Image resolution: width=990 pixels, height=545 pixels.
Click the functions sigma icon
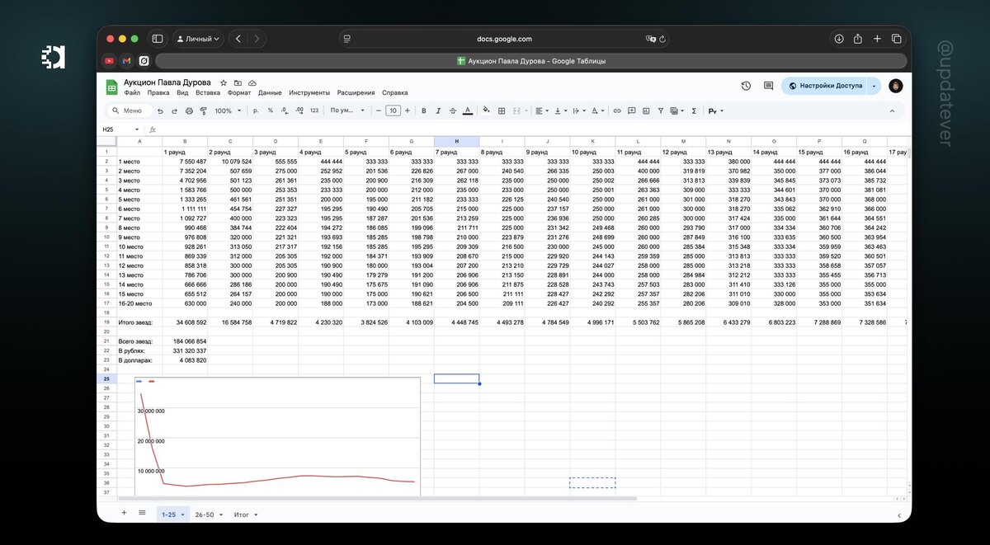click(694, 110)
